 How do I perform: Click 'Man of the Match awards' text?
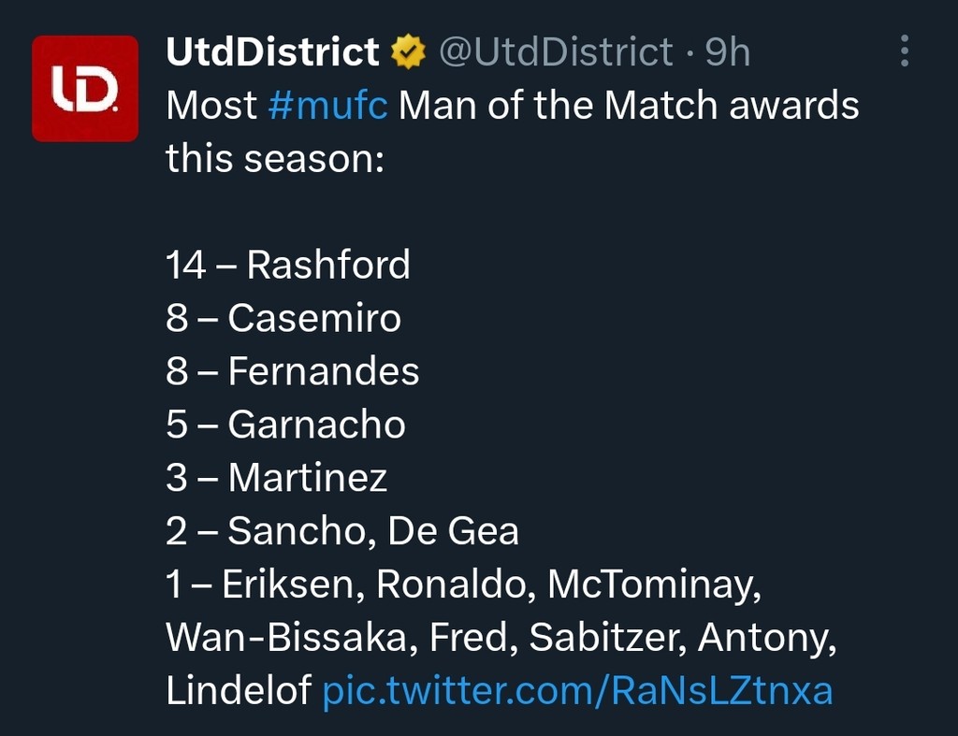pyautogui.click(x=629, y=105)
